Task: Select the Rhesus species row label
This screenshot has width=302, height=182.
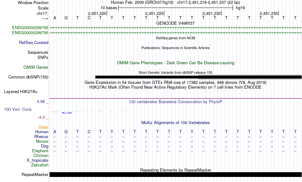Action: (x=41, y=136)
